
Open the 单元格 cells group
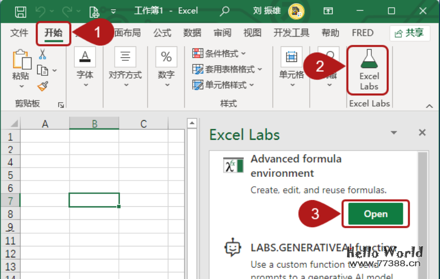pos(292,67)
